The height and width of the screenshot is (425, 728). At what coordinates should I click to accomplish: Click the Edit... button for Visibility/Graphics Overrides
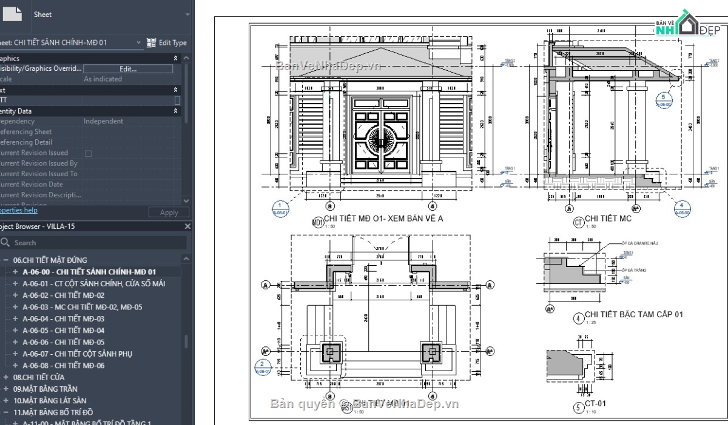(127, 68)
